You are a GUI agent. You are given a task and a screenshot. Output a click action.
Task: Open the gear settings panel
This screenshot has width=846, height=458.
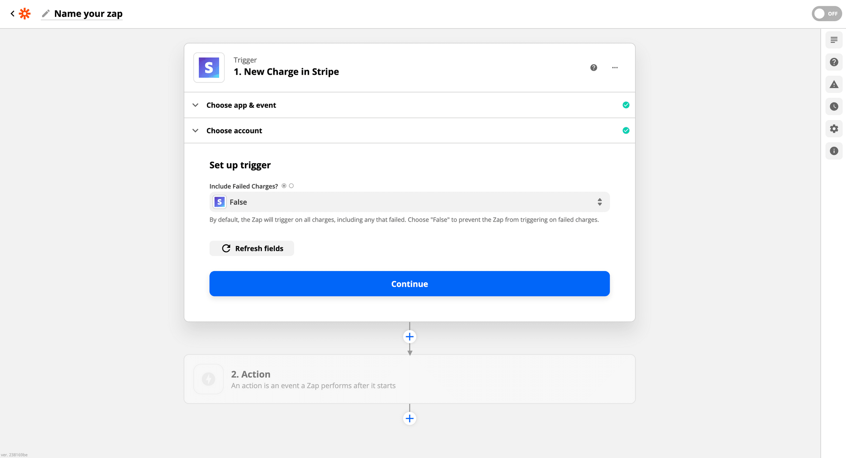834,129
